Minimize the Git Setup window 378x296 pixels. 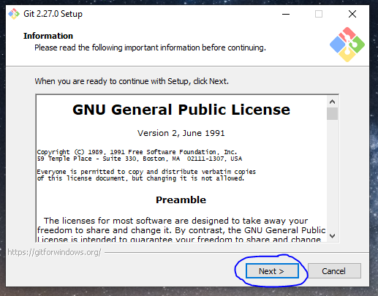286,14
